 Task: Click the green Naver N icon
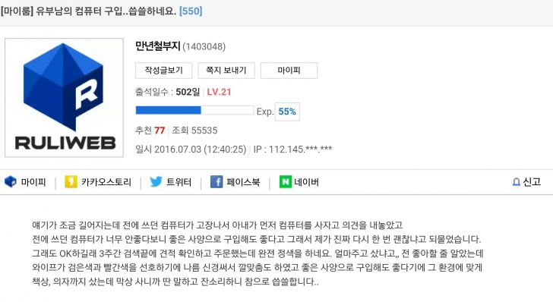tap(286, 182)
